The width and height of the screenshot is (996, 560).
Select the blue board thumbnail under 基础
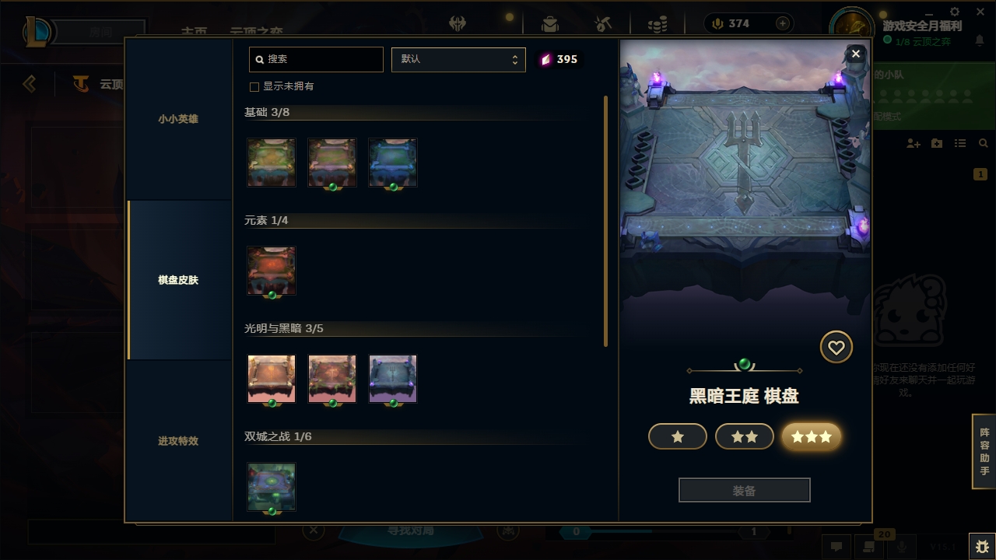pyautogui.click(x=393, y=163)
